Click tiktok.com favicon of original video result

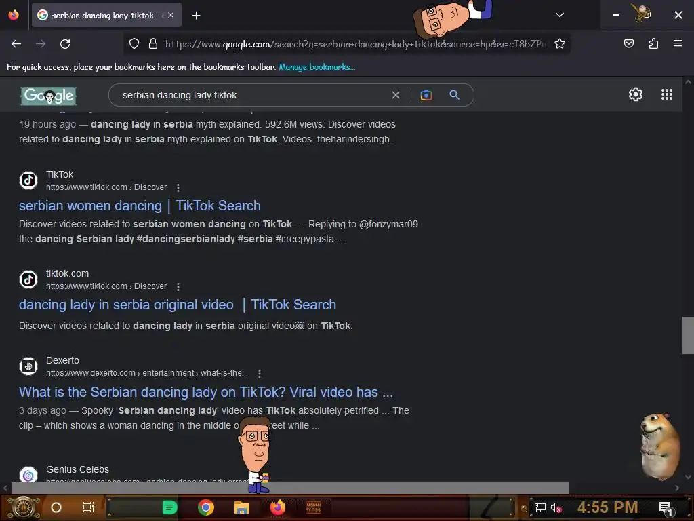click(28, 279)
